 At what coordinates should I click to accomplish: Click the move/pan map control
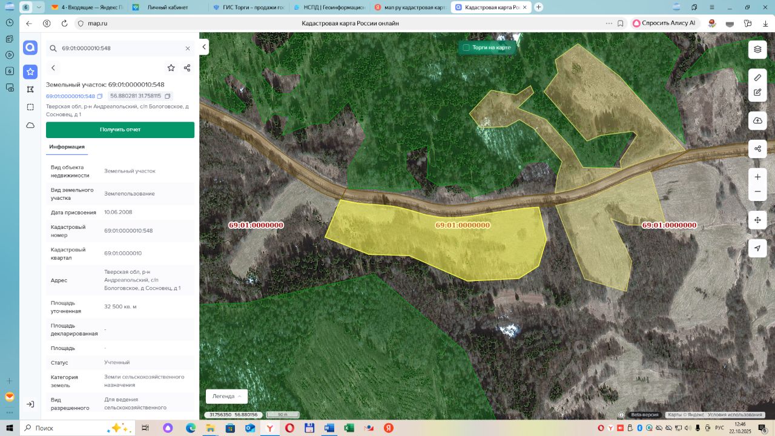[757, 220]
